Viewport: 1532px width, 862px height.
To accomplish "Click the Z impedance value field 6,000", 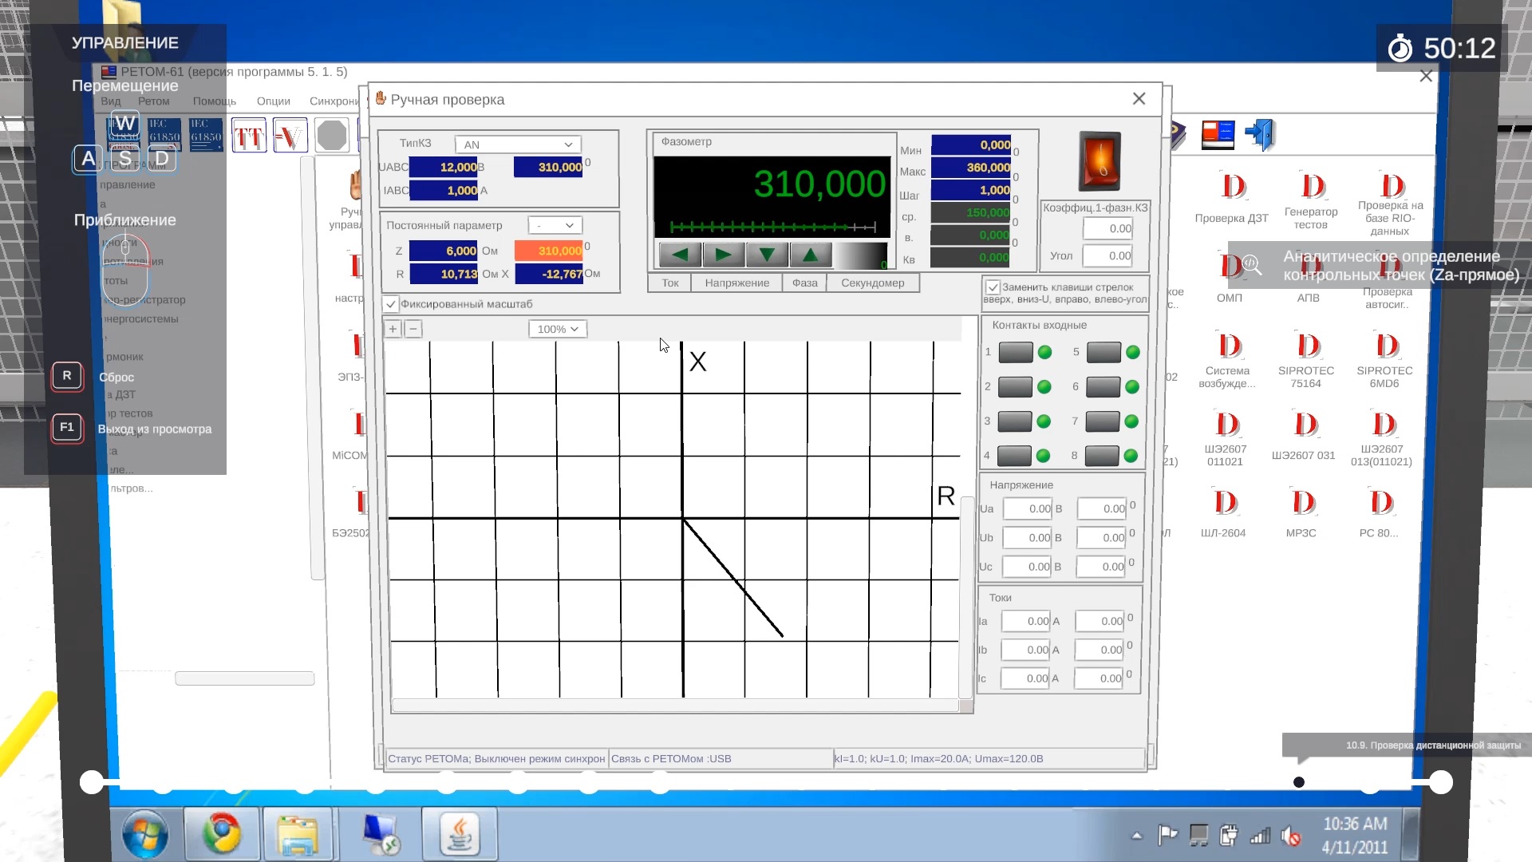I will pyautogui.click(x=444, y=251).
